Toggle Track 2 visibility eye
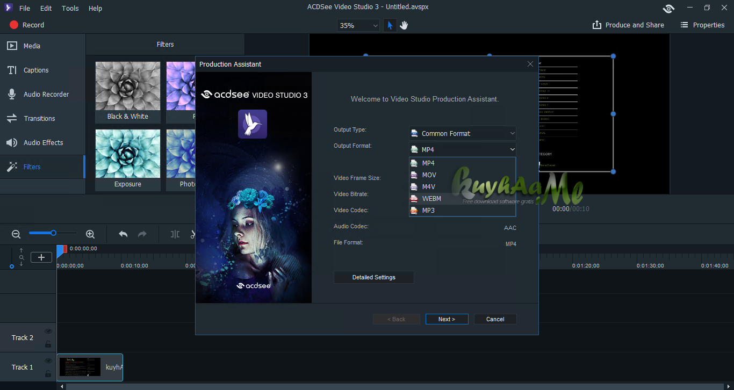 (48, 331)
